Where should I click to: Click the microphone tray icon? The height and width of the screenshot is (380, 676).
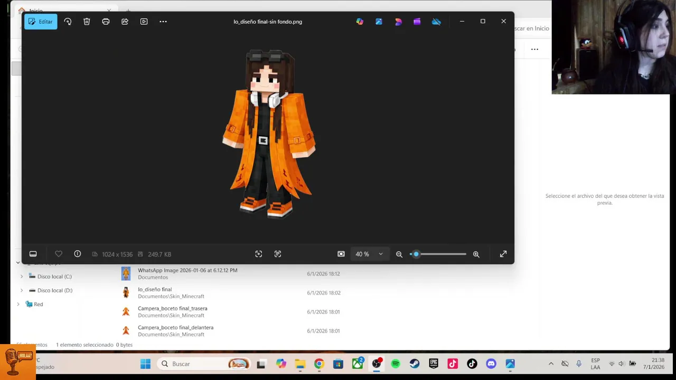click(x=579, y=364)
